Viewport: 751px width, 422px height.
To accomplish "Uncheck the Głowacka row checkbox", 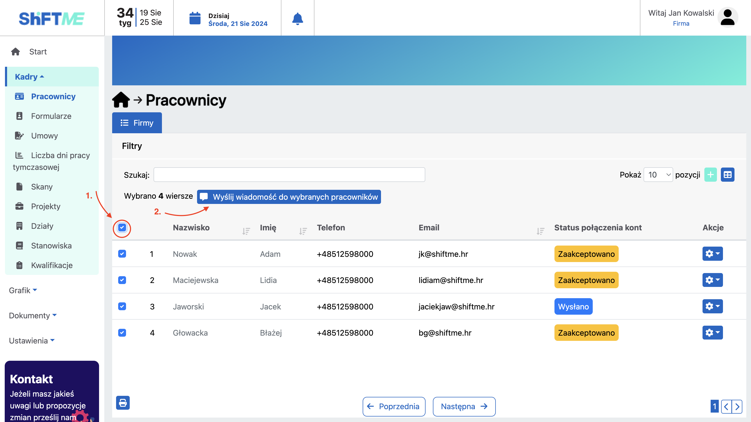I will (122, 332).
